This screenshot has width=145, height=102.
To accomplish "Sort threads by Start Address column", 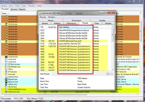I will pyautogui.click(x=75, y=27).
